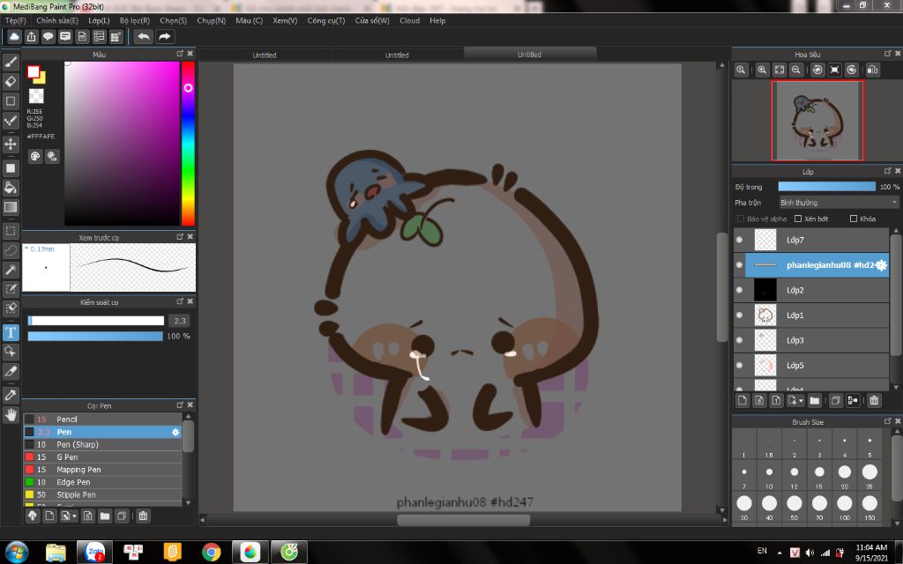
Task: Flip canvas view in navigator
Action: (872, 70)
